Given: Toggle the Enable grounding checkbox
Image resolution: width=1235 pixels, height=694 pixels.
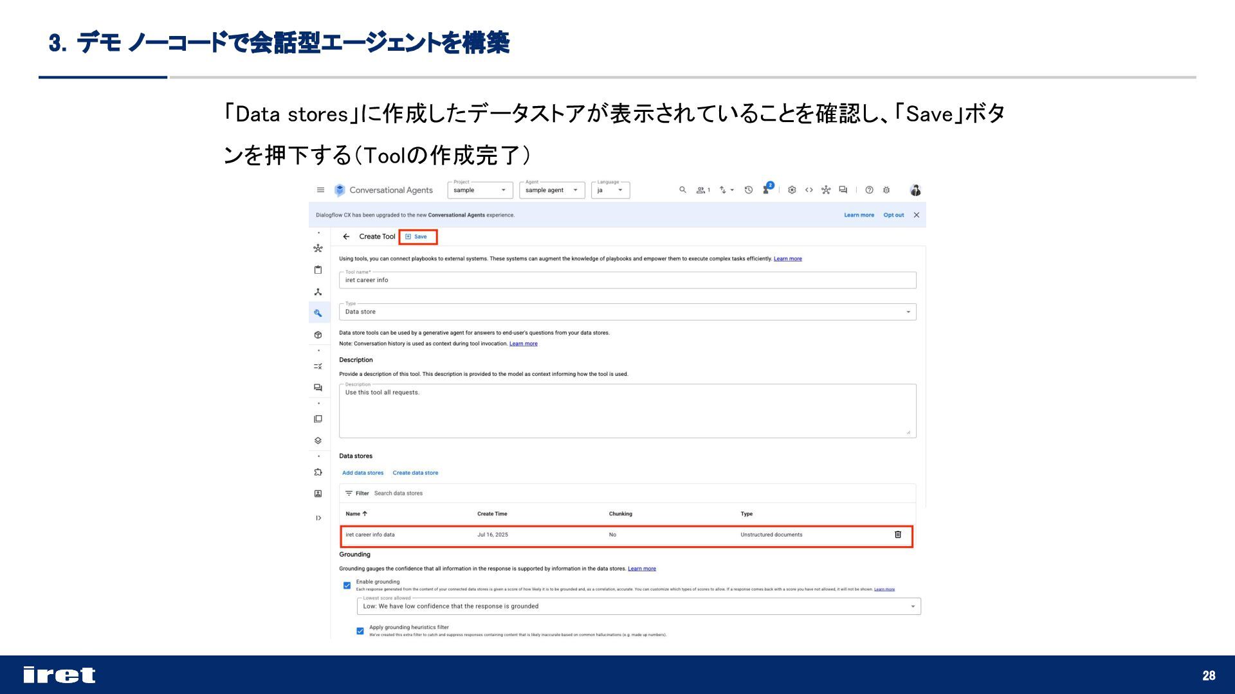Looking at the screenshot, I should pyautogui.click(x=347, y=585).
